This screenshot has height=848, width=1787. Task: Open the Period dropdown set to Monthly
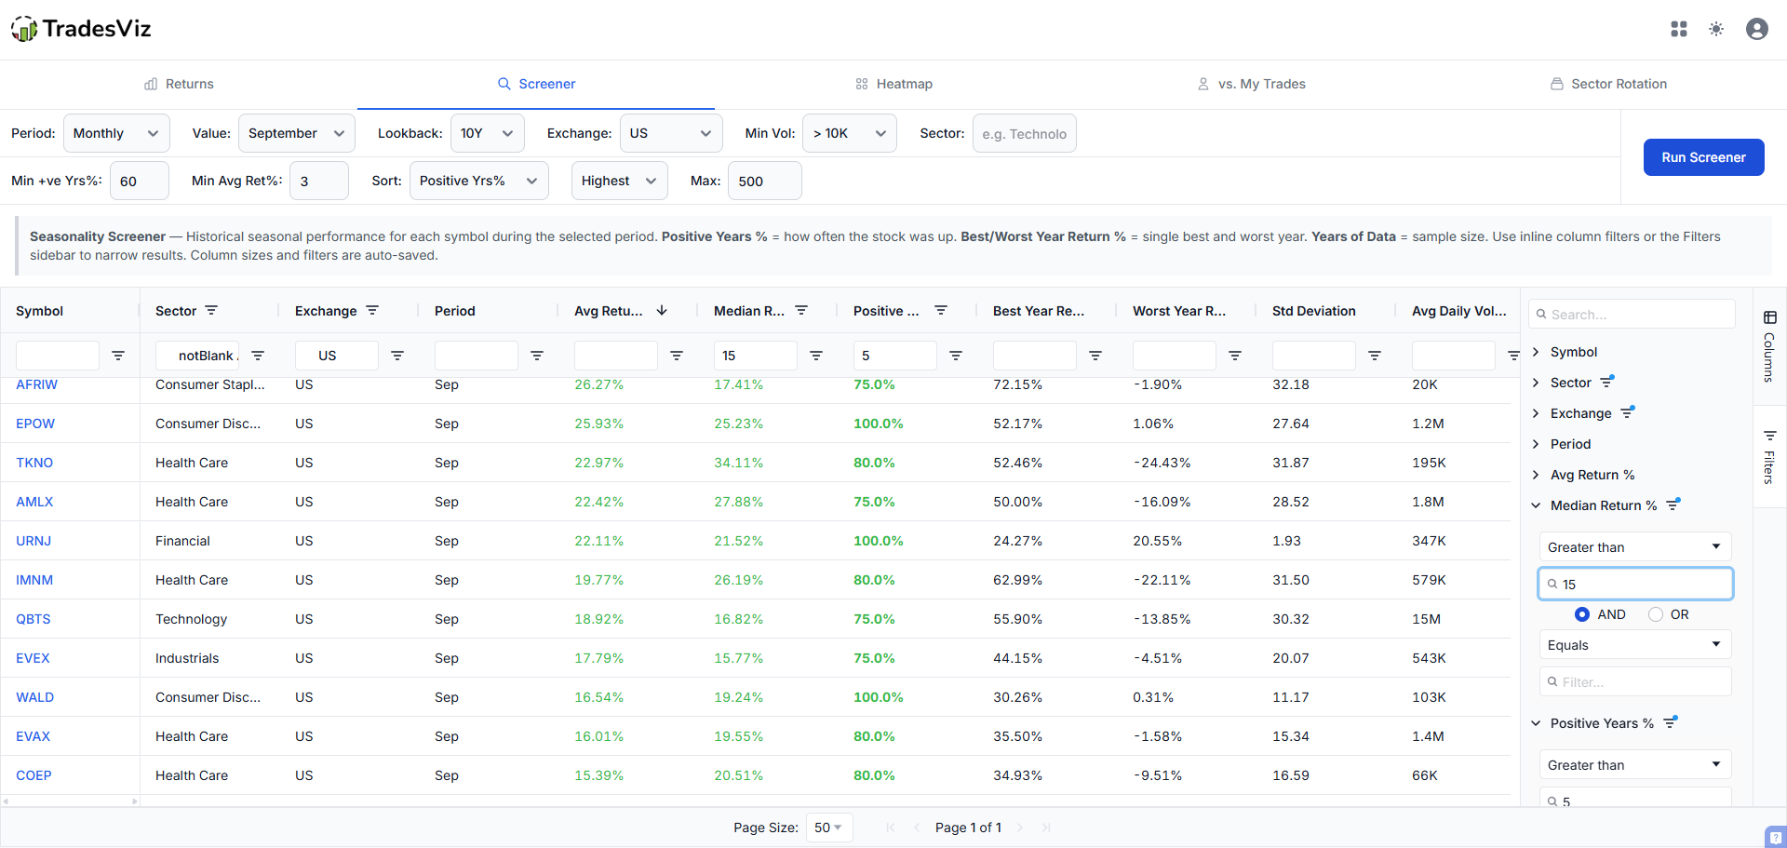click(116, 133)
